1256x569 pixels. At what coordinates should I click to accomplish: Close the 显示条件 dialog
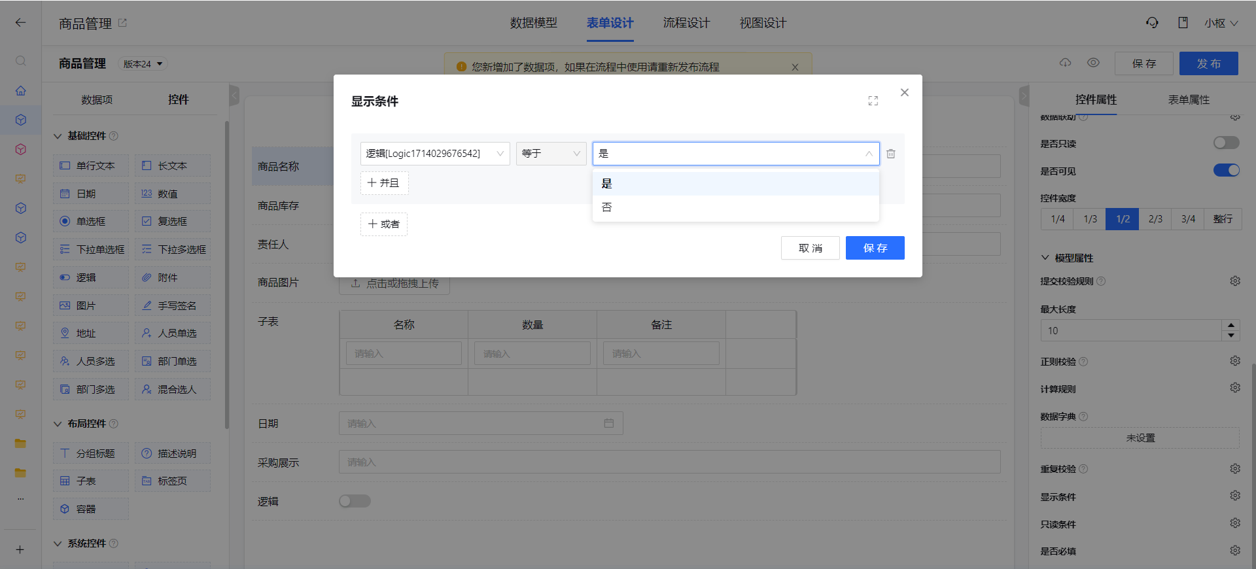[905, 92]
